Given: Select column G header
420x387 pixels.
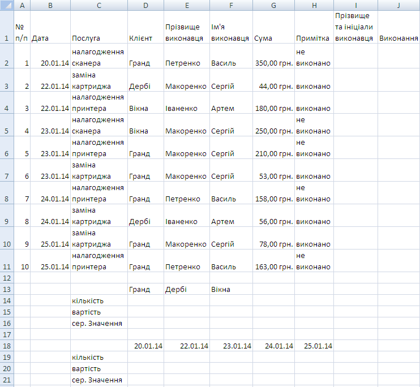Looking at the screenshot, I should point(273,5).
